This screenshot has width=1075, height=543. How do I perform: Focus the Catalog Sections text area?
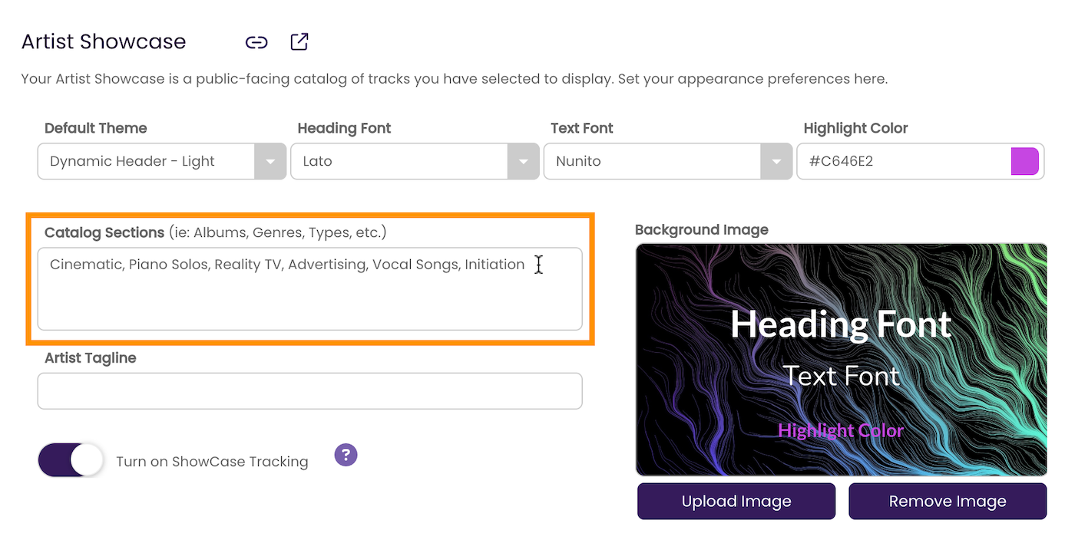(x=310, y=288)
